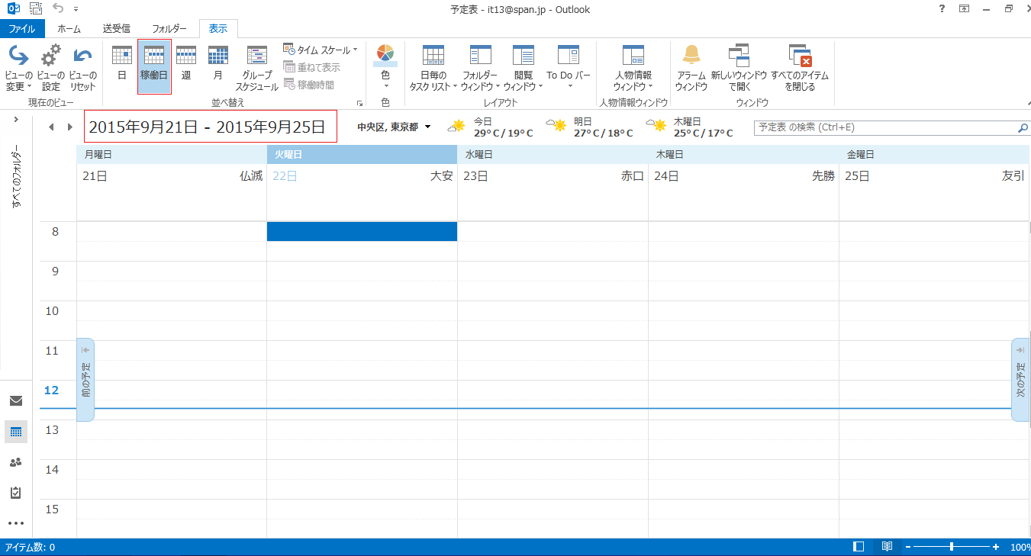This screenshot has width=1031, height=556.
Task: Switch to 月 (Month) calendar view
Action: (218, 63)
